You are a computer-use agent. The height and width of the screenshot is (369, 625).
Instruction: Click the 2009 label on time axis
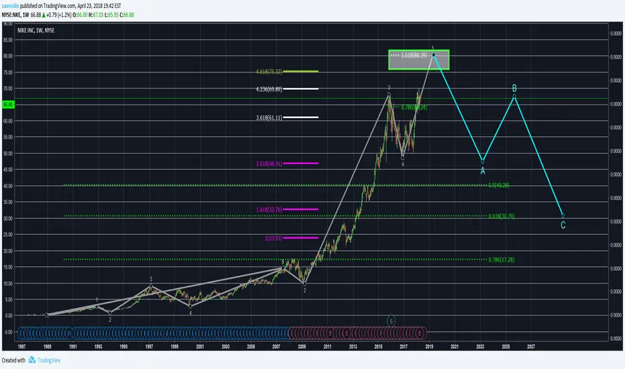point(302,347)
